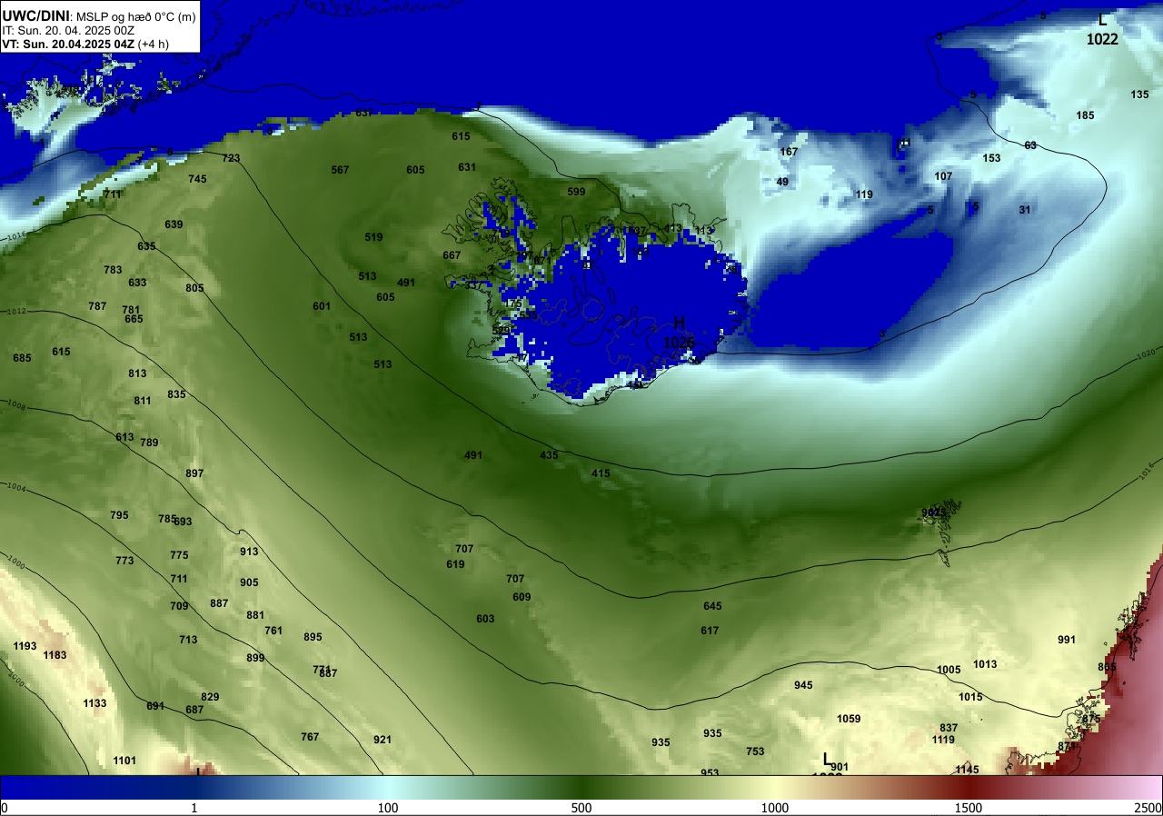Viewport: 1163px width, 816px height.
Task: Click the map value '599'
Action: point(576,192)
